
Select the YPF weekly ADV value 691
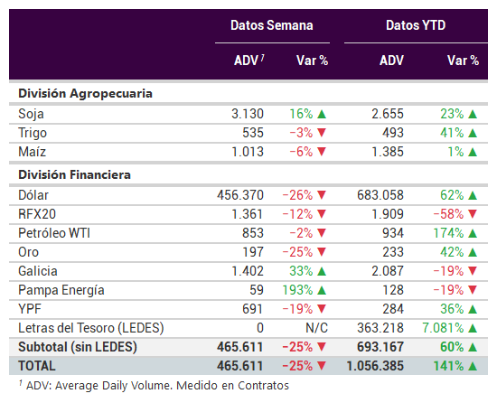(x=253, y=309)
